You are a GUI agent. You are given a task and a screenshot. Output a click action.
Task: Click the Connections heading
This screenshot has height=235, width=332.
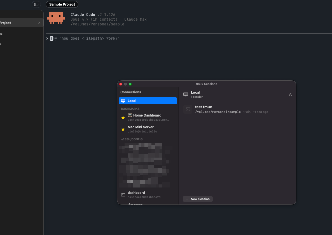pyautogui.click(x=131, y=92)
